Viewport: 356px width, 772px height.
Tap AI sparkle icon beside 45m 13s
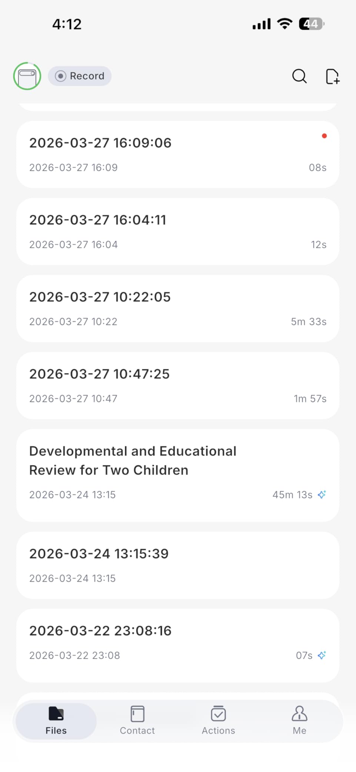coord(322,495)
